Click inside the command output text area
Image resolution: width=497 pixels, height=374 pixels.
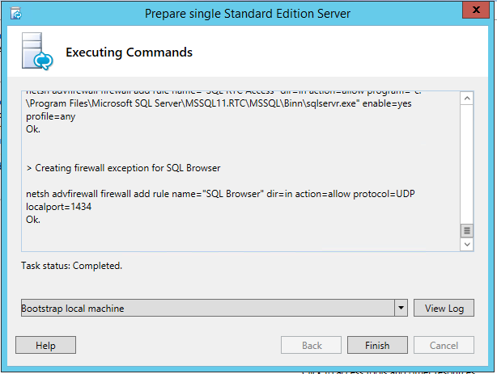click(241, 171)
